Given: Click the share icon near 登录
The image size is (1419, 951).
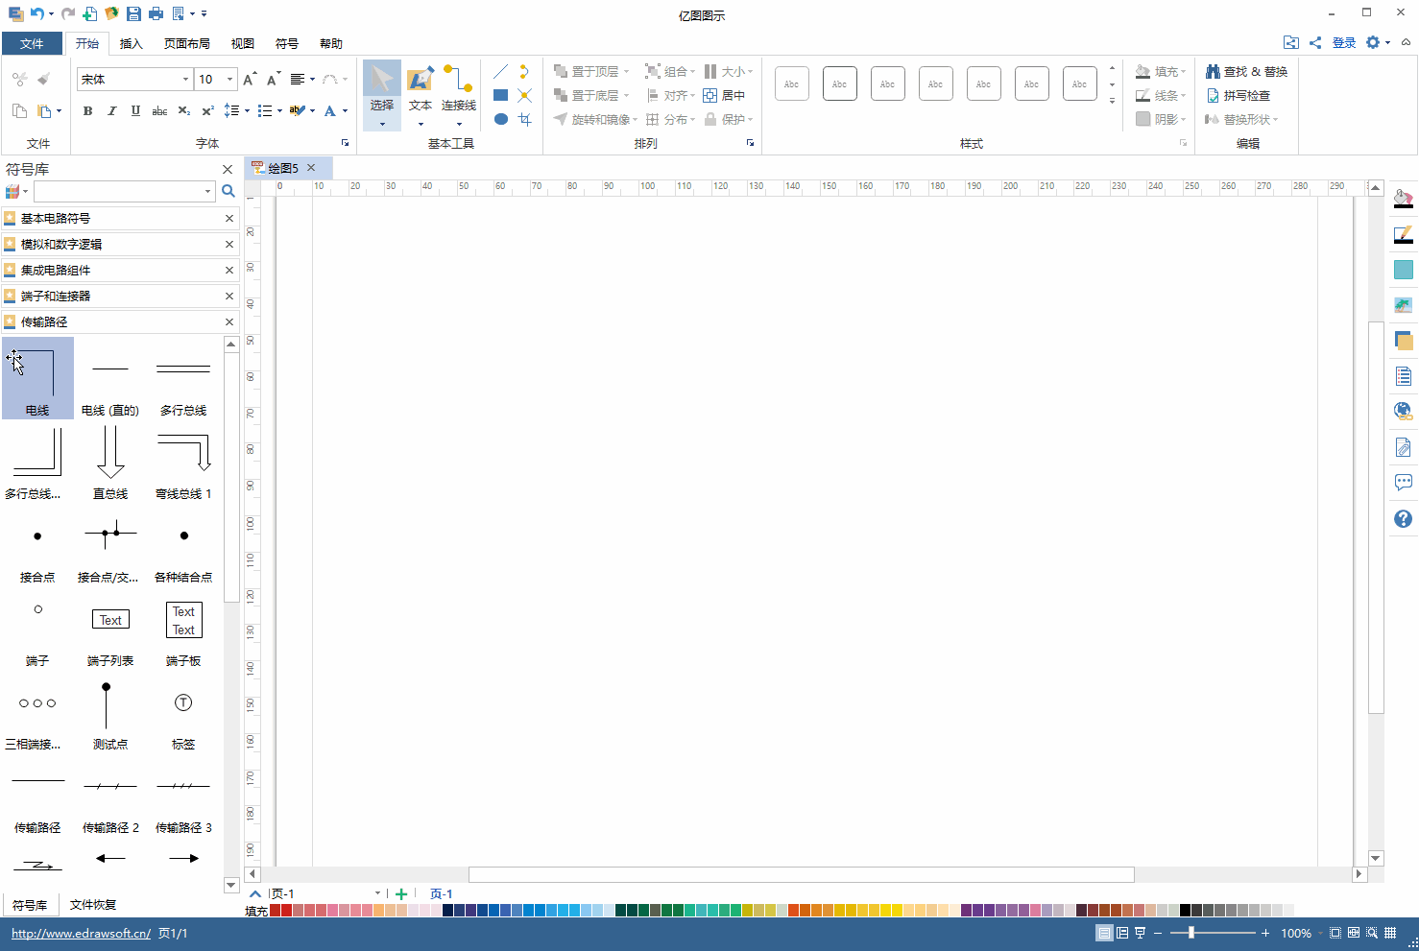Looking at the screenshot, I should [1315, 42].
